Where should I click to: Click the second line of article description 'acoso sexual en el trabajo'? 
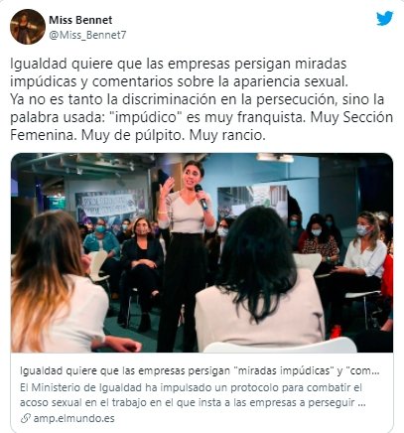pyautogui.click(x=193, y=403)
